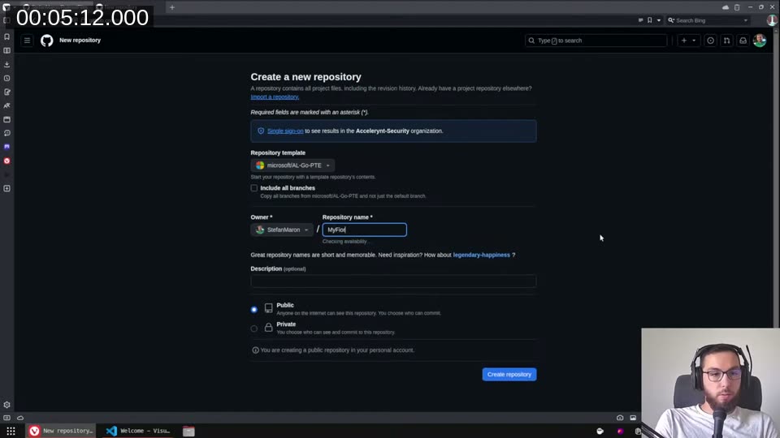
Task: Expand bookmark dropdown arrow in address bar
Action: tap(659, 20)
